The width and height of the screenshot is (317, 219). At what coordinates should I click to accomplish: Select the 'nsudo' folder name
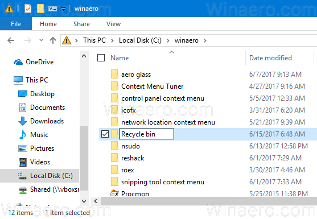click(x=130, y=146)
